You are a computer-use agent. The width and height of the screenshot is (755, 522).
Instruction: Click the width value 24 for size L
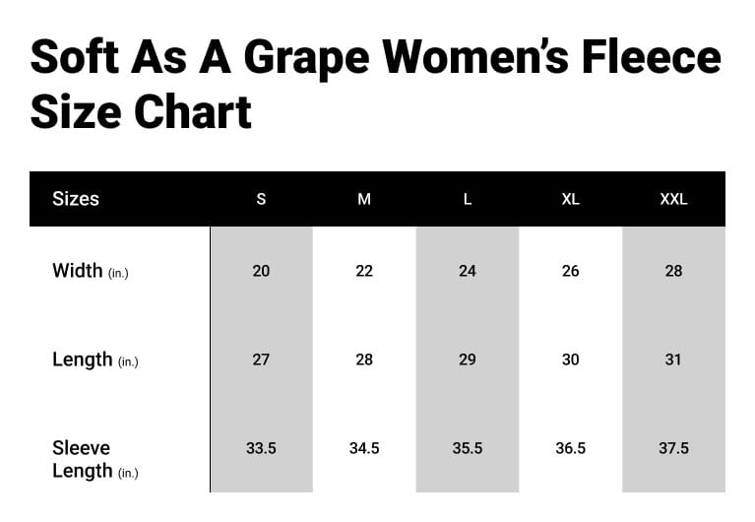[x=468, y=271]
